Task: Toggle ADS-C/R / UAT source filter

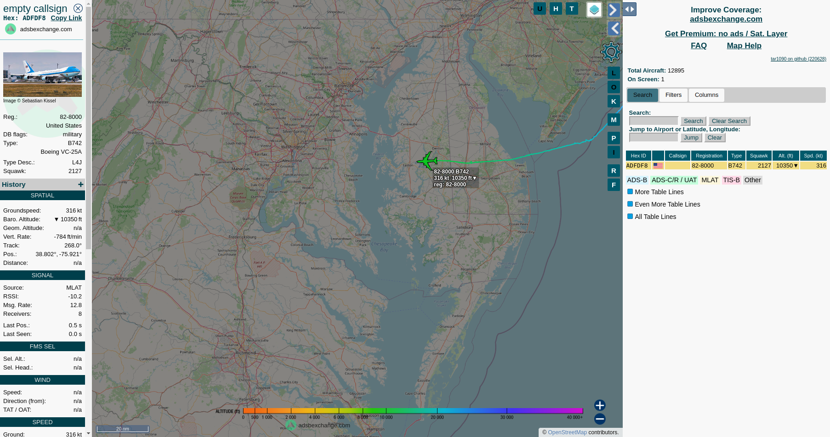Action: (674, 180)
